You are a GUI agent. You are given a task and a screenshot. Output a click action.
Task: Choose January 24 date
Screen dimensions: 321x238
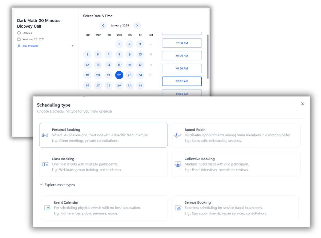click(140, 75)
